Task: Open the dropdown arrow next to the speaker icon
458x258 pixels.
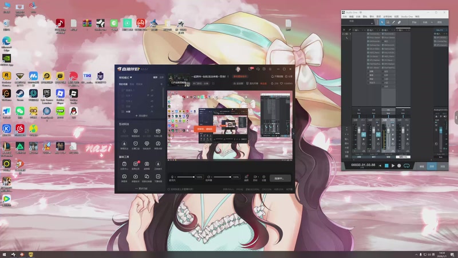Action: tap(211, 177)
